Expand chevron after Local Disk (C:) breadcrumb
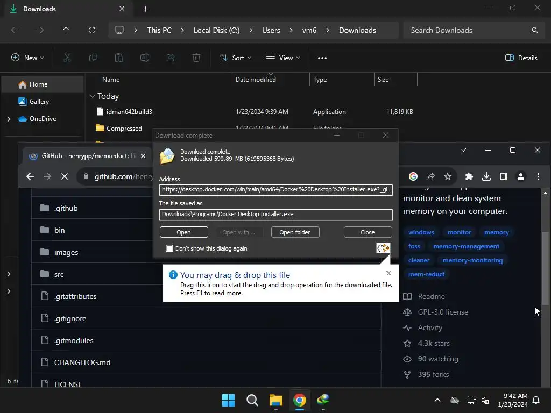551x413 pixels. click(251, 30)
